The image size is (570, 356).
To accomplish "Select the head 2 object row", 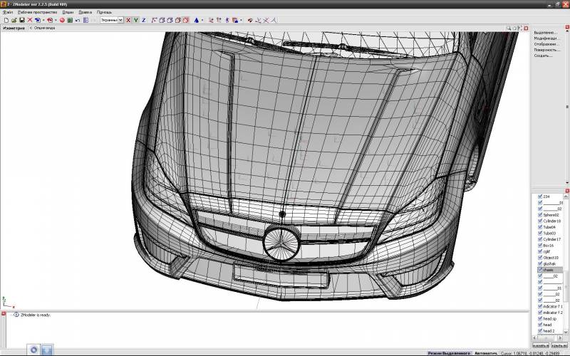I will point(550,331).
